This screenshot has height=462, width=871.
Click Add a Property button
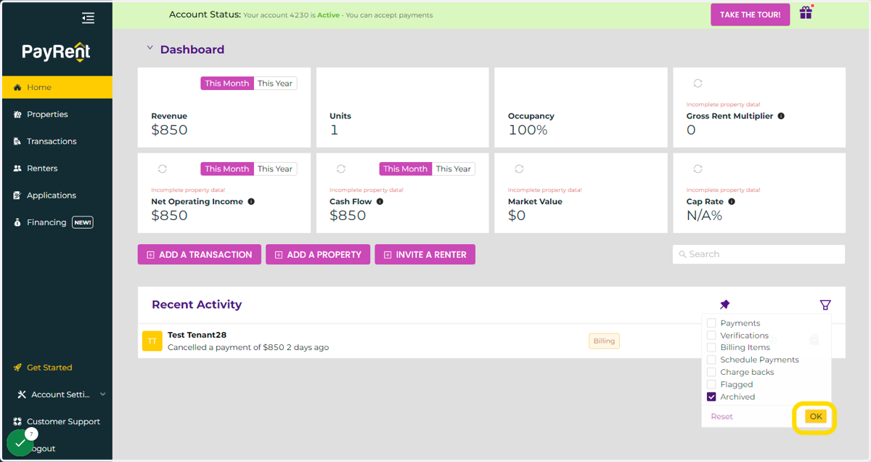tap(318, 254)
